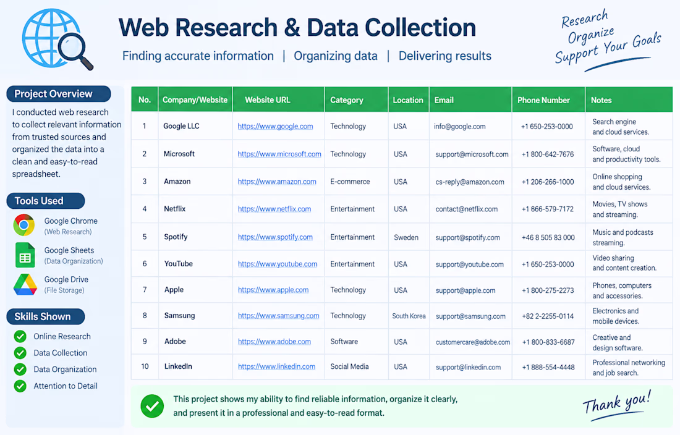Open the https://www.microsoft.com link
Viewport: 680px width, 435px height.
(x=279, y=154)
